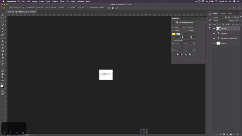This screenshot has height=136, width=242.
Task: Select the Clone Stamp tool
Action: [3, 41]
